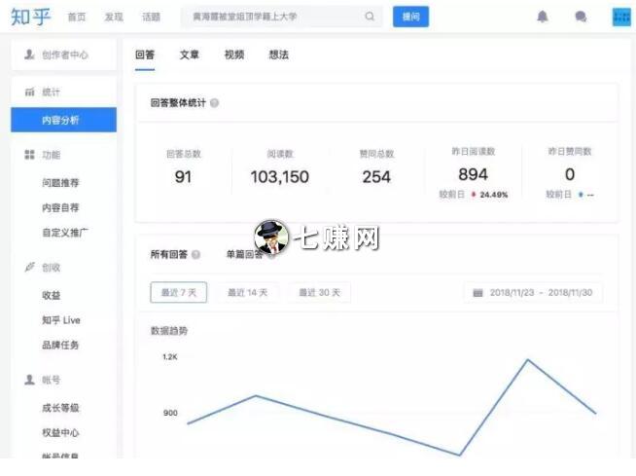Viewport: 636px width, 476px height.
Task: Open 知乎 Live in the sidebar
Action: [61, 320]
